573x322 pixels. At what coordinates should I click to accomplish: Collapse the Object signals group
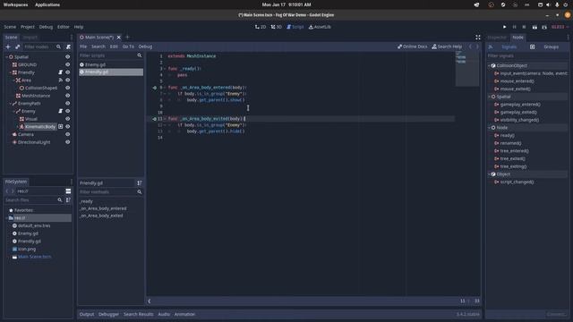click(x=490, y=174)
